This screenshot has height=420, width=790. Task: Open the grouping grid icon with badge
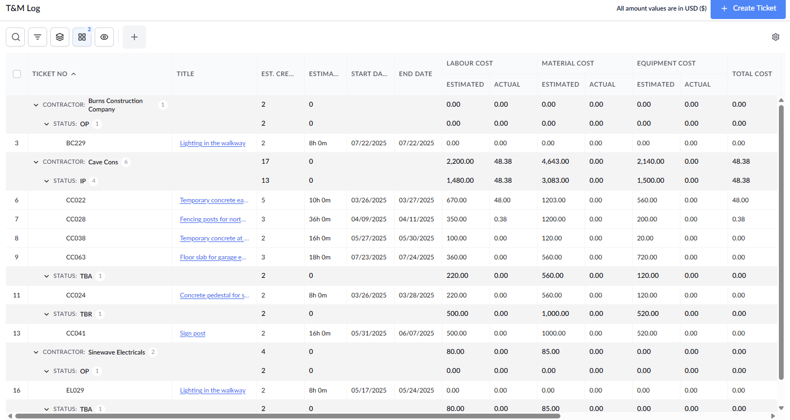[x=82, y=37]
